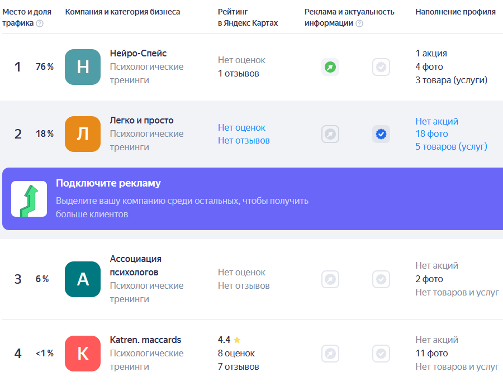
Task: Click verification badge in Katren. maccards row
Action: tap(381, 354)
